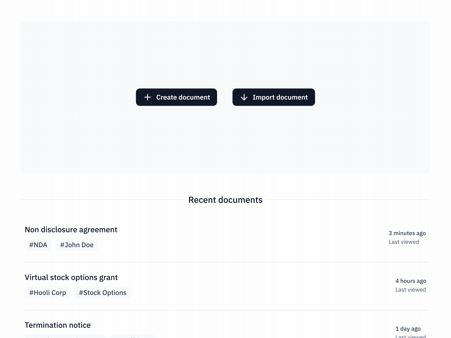Select the #NDA tag
Screen dimensions: 451x338
coord(38,245)
